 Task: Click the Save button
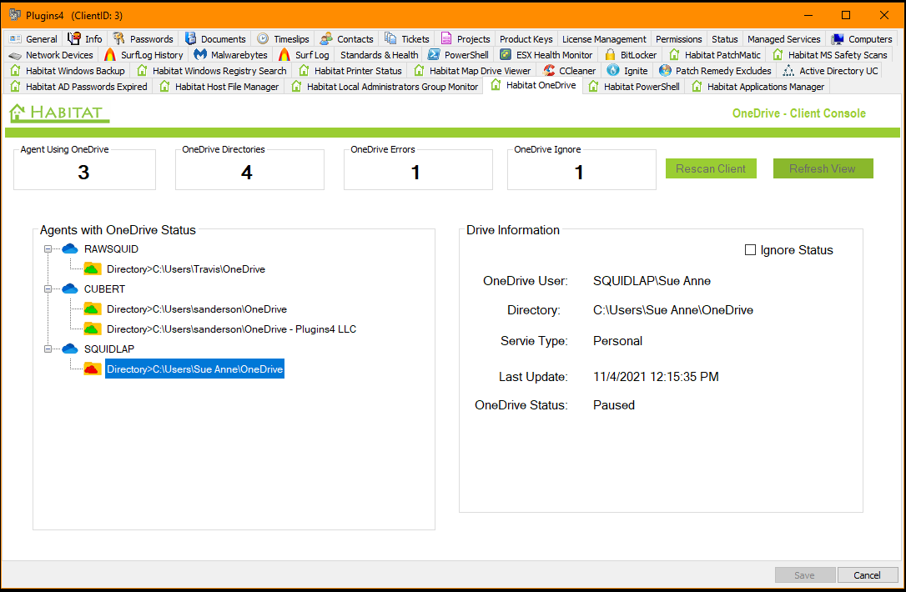(x=804, y=575)
